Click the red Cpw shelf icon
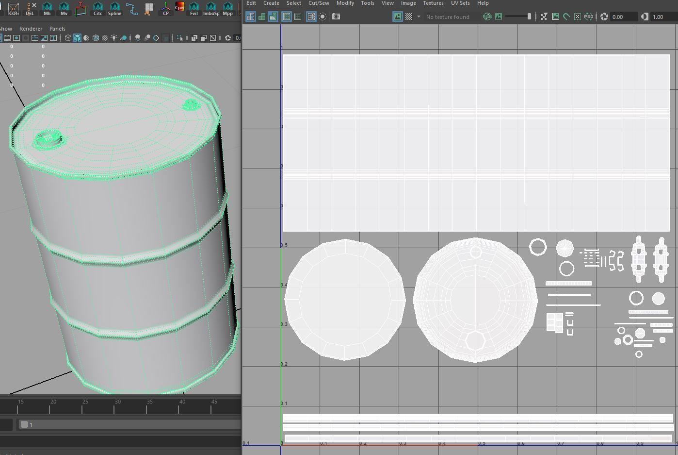 [180, 7]
